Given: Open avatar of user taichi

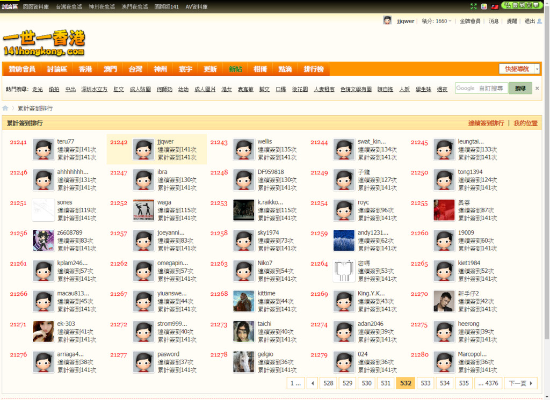Looking at the screenshot, I should click(244, 332).
